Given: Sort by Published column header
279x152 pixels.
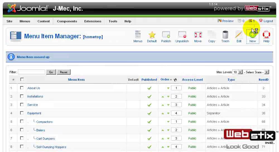Looking at the screenshot, I should (149, 80).
